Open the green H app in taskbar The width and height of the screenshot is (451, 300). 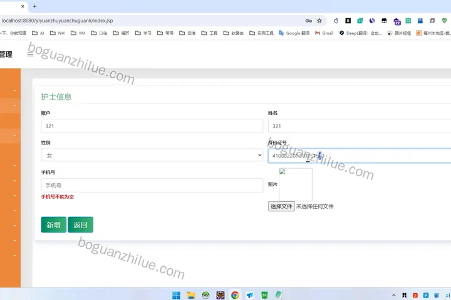point(264,295)
